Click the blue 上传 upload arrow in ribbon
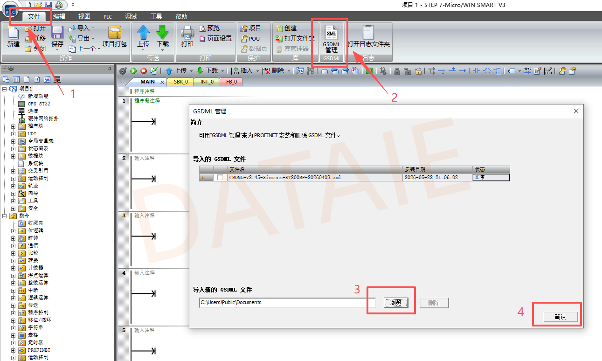The image size is (602, 361). 143,32
